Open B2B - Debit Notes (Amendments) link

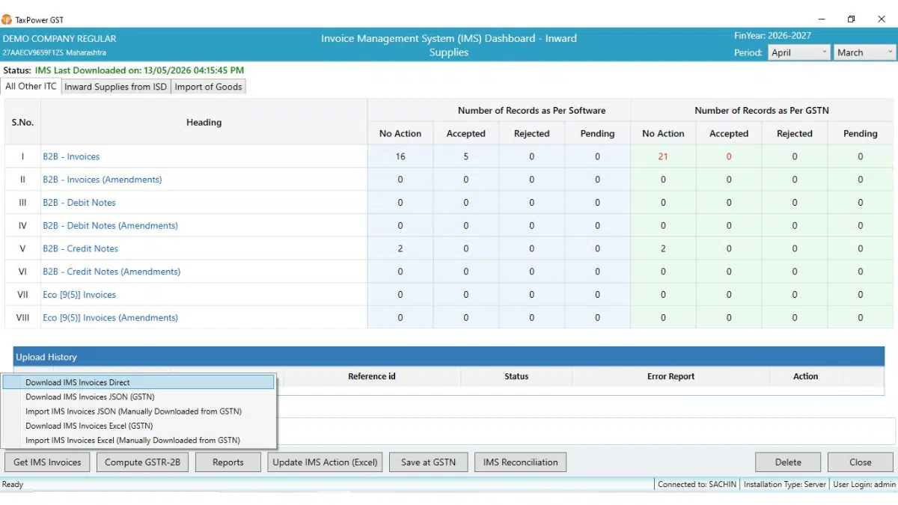[110, 226]
